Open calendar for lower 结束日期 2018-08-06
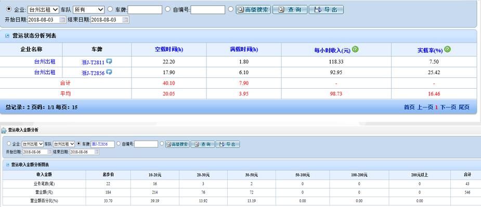This screenshot has width=481, height=207. pos(97,152)
